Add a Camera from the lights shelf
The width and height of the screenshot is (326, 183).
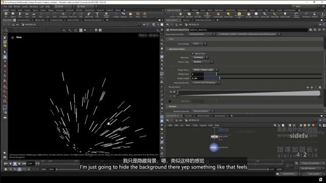(x=172, y=15)
